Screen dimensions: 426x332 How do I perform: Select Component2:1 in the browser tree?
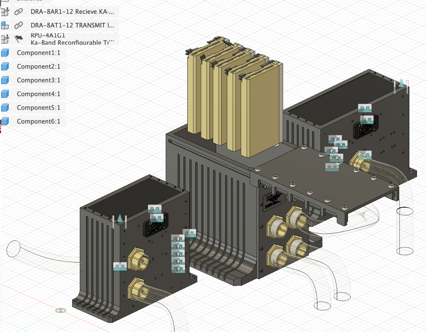(33, 66)
